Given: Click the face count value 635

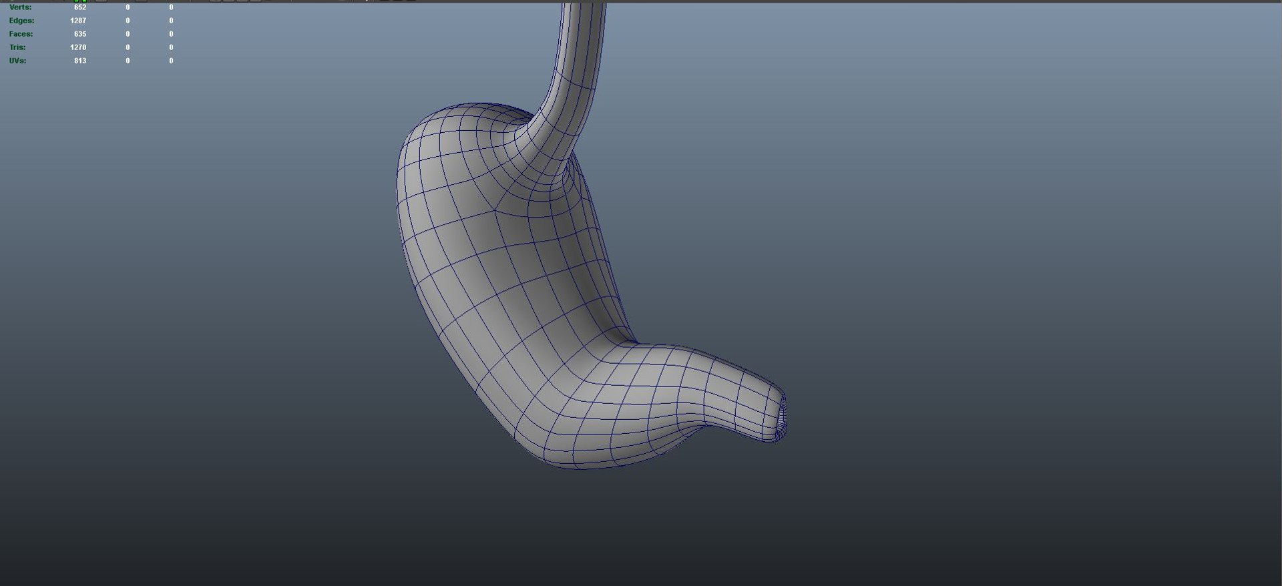Looking at the screenshot, I should (80, 34).
